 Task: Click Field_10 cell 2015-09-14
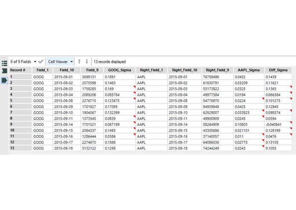[66, 125]
